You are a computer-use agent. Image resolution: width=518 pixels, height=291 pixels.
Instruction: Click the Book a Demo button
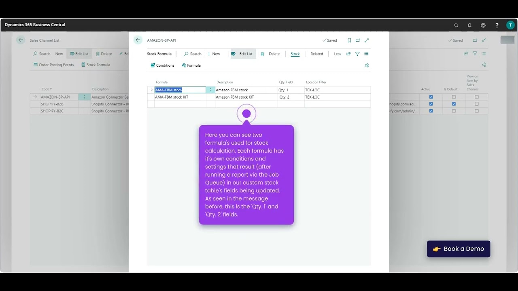point(459,249)
